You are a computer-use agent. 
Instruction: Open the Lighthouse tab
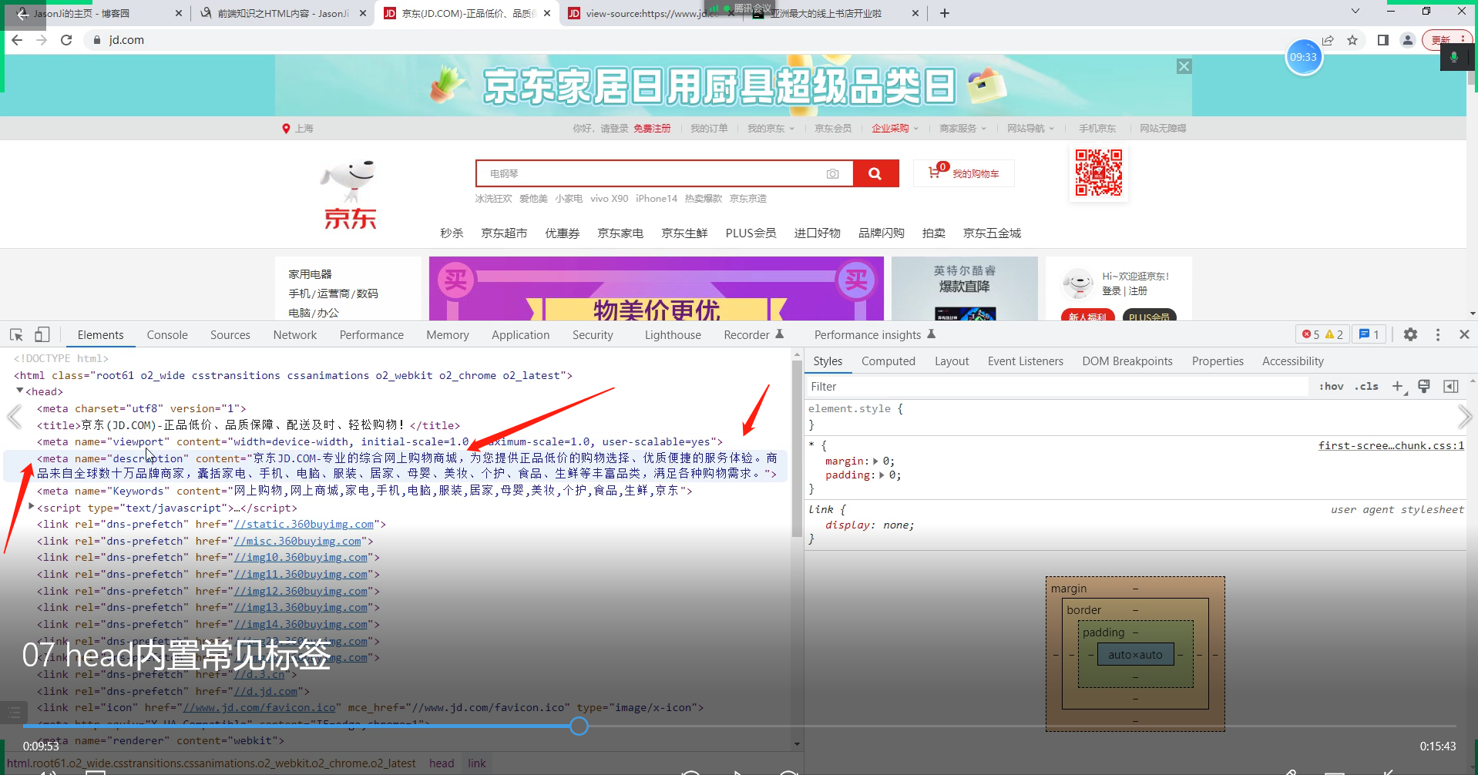673,335
